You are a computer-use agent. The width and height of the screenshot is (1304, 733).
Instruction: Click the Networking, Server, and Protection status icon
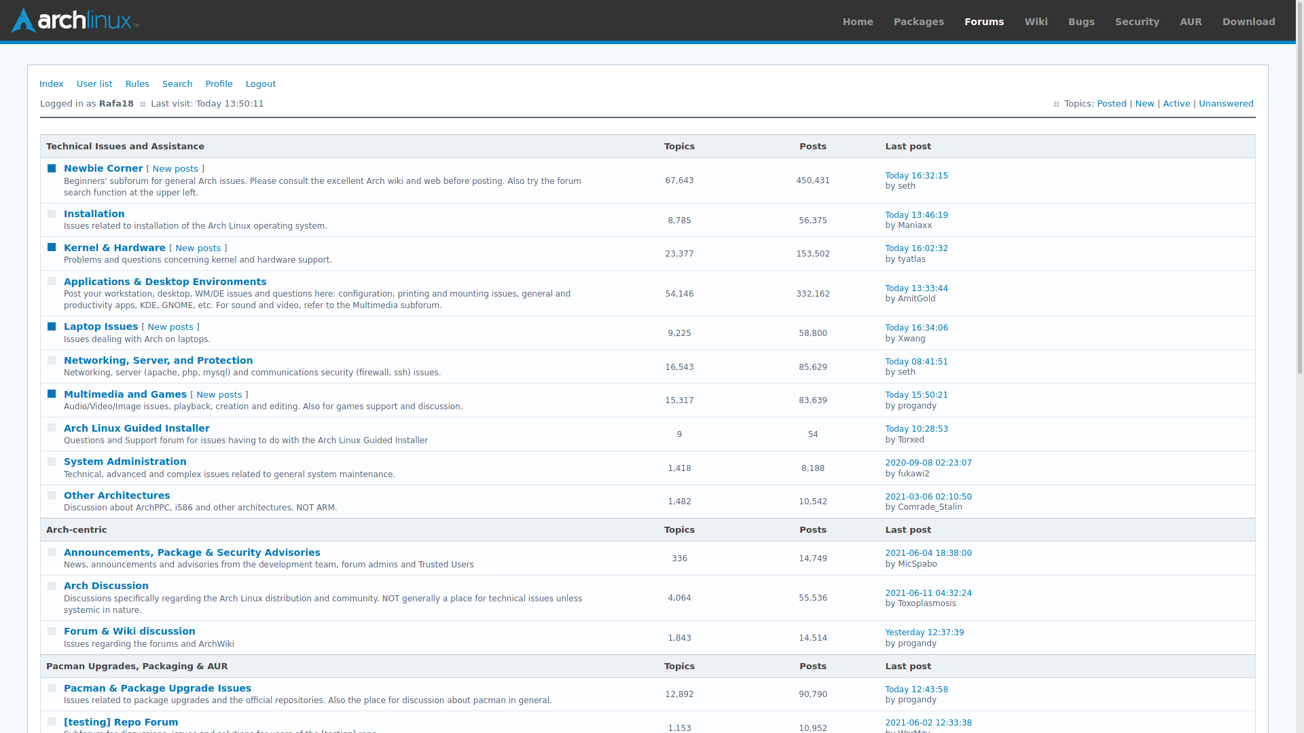pos(52,360)
